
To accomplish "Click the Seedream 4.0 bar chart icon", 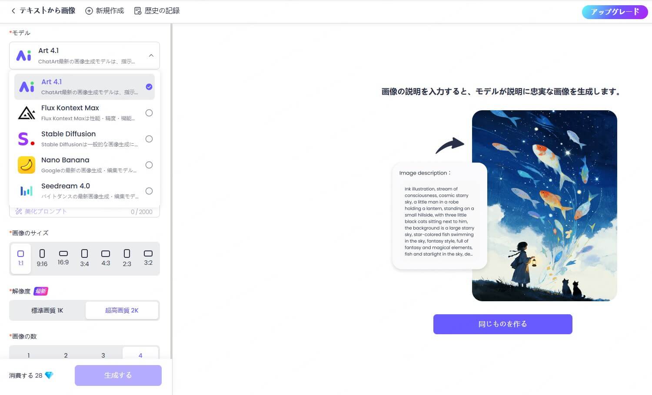I will [x=26, y=191].
